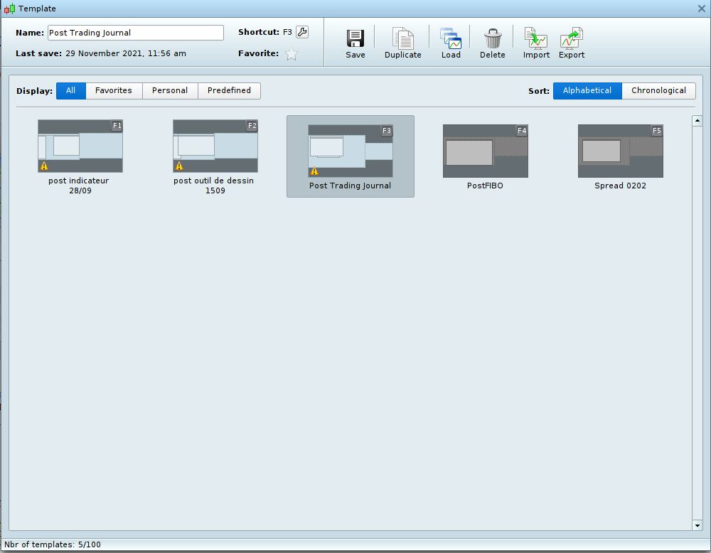This screenshot has width=711, height=553.
Task: Click warning icon on post indicateur 28/09
Action: pyautogui.click(x=44, y=166)
